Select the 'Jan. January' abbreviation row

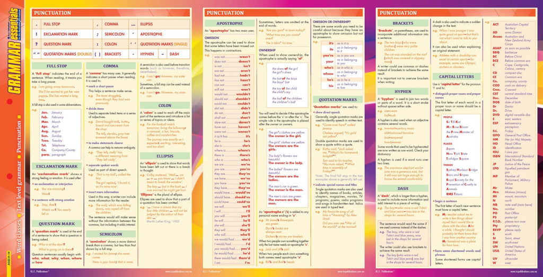[52, 112]
